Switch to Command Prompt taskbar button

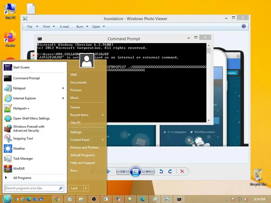coord(179,199)
